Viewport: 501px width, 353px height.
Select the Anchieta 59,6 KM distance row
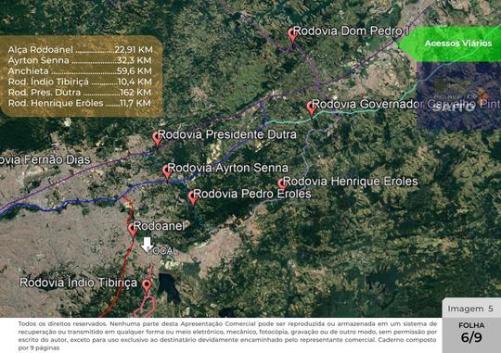(80, 70)
